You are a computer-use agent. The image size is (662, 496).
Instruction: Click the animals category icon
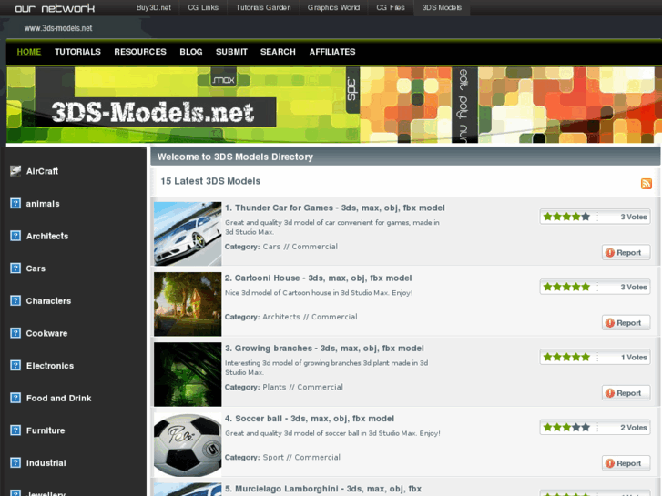15,204
